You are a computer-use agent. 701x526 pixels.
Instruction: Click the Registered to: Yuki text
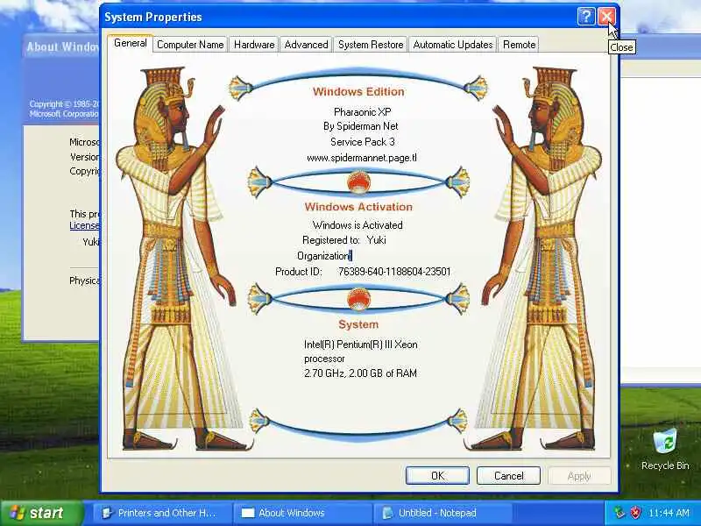(x=343, y=240)
